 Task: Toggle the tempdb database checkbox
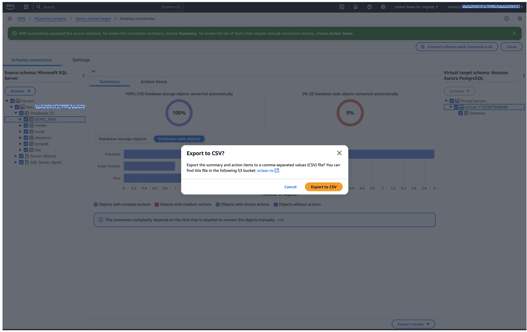point(26,144)
